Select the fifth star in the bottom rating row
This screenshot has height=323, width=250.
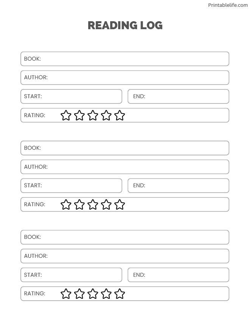[x=120, y=294]
